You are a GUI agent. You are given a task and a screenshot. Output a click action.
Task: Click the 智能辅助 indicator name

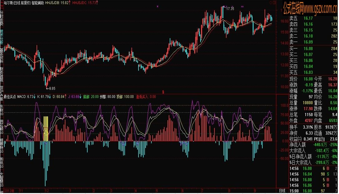[x=38, y=3]
